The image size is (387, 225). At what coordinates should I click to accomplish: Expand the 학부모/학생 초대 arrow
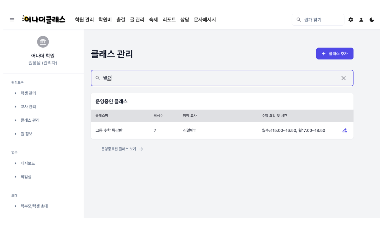(x=15, y=206)
